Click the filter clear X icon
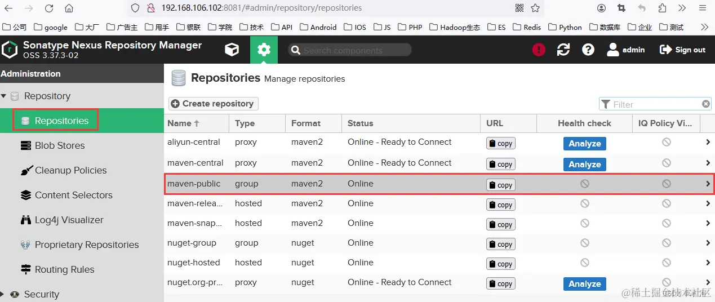This screenshot has height=302, width=715. pyautogui.click(x=706, y=104)
